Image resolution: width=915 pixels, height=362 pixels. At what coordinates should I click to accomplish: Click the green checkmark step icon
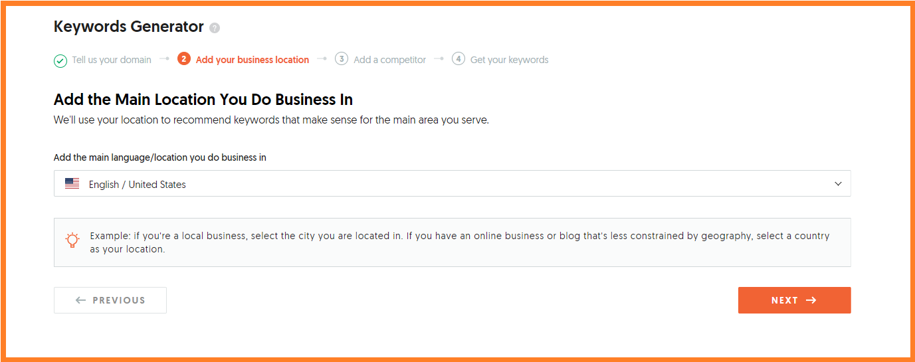[60, 60]
